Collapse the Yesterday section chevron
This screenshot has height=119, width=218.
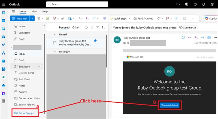tap(55, 52)
